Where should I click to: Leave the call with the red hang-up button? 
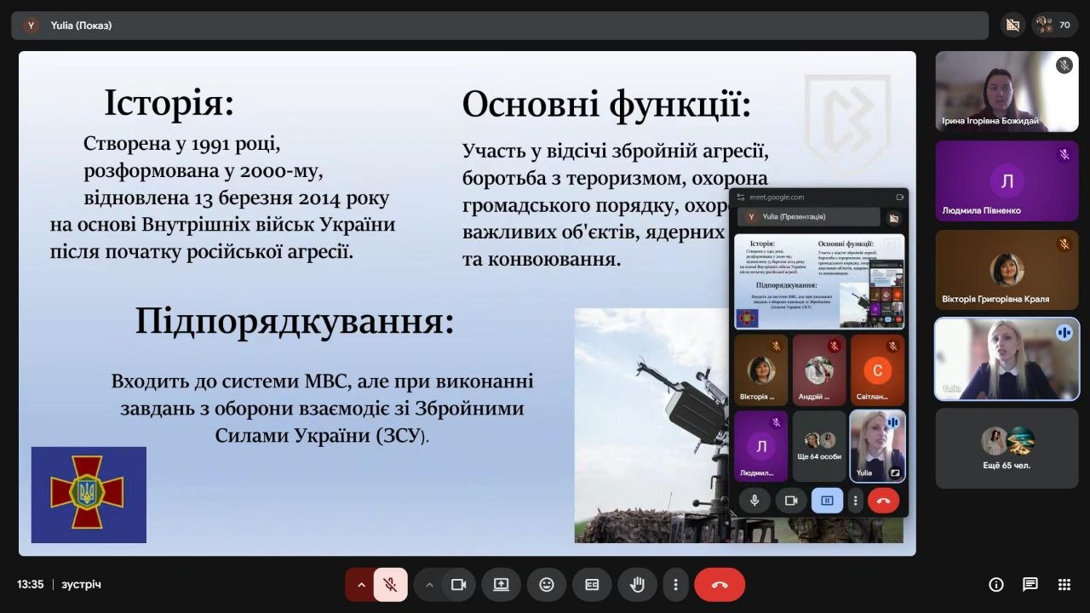(720, 585)
